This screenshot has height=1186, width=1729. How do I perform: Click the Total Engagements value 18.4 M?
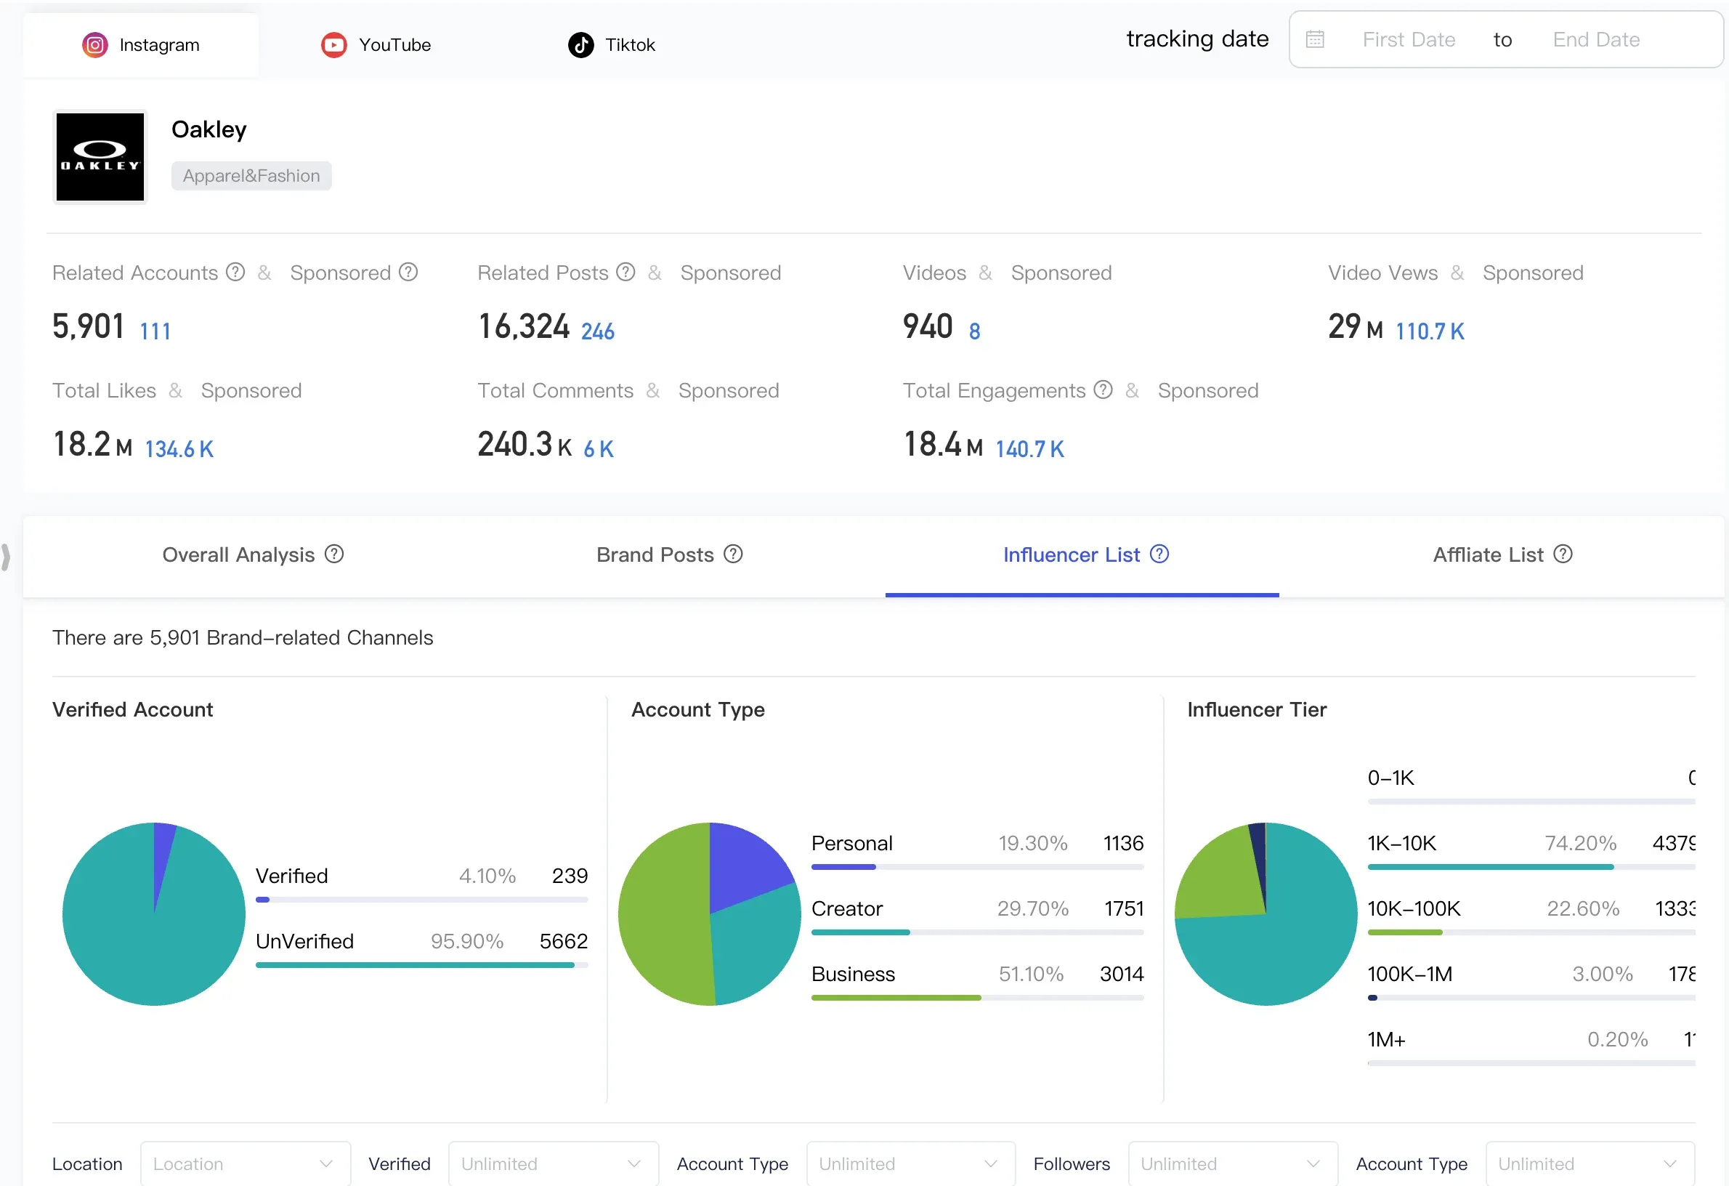(x=944, y=444)
